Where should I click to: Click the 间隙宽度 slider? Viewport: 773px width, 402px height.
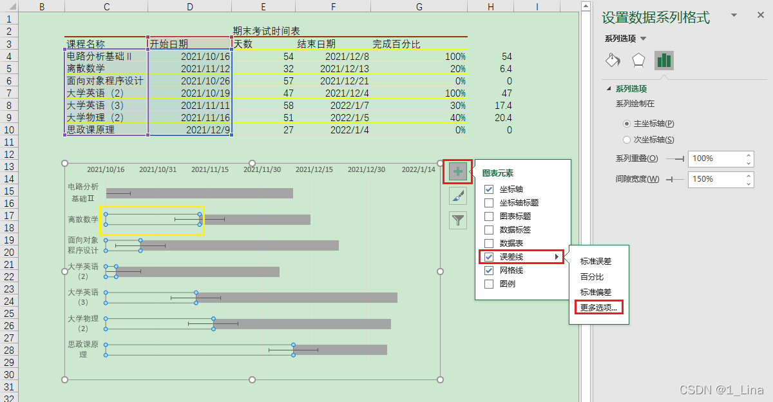coord(674,179)
